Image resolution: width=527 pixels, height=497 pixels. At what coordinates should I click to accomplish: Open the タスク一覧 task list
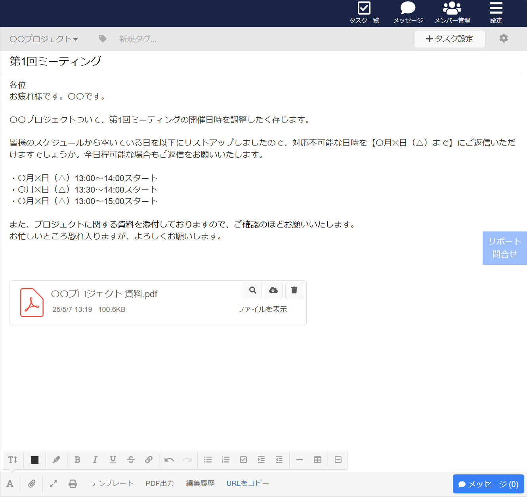(x=364, y=13)
